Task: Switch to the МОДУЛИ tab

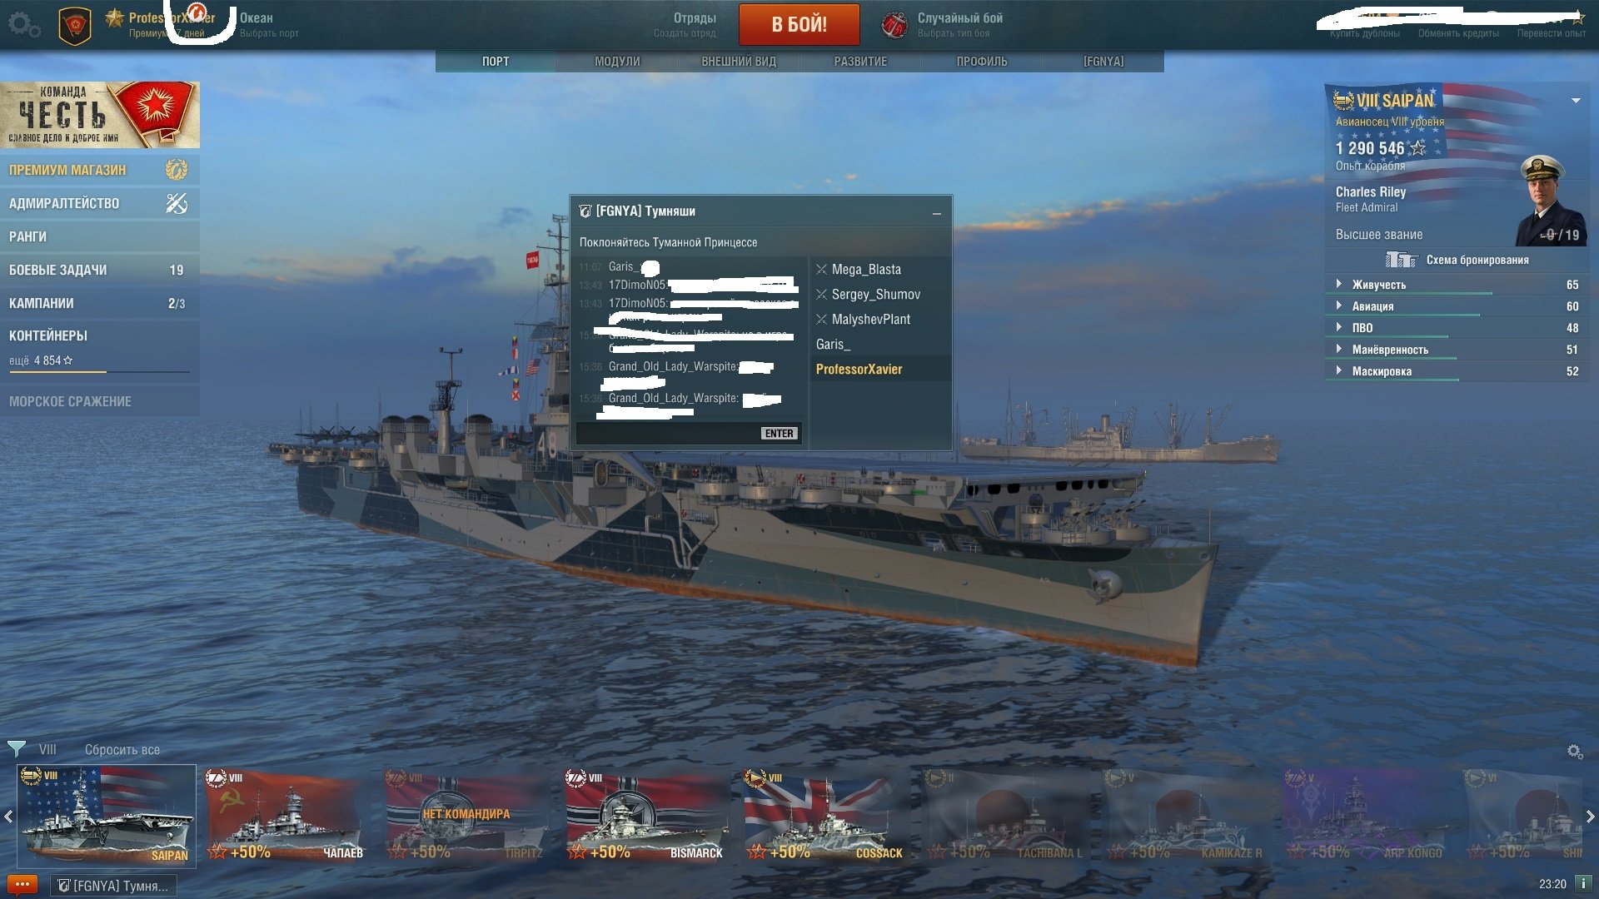Action: (617, 62)
